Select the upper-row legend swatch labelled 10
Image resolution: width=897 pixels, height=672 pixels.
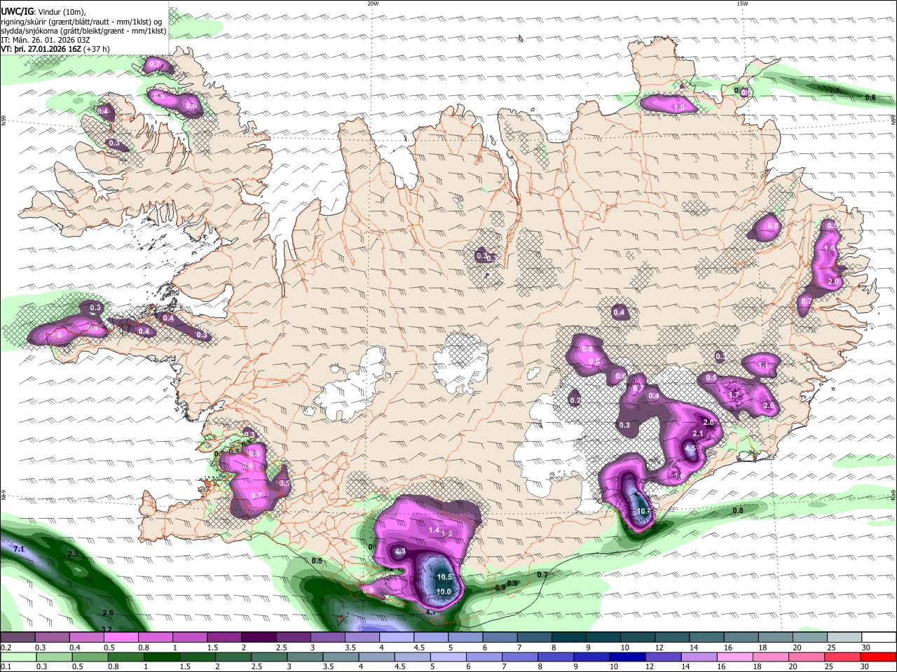click(x=638, y=637)
